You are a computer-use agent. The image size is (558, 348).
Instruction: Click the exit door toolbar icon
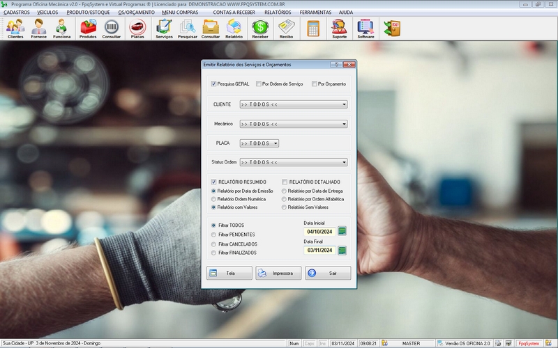pos(392,29)
